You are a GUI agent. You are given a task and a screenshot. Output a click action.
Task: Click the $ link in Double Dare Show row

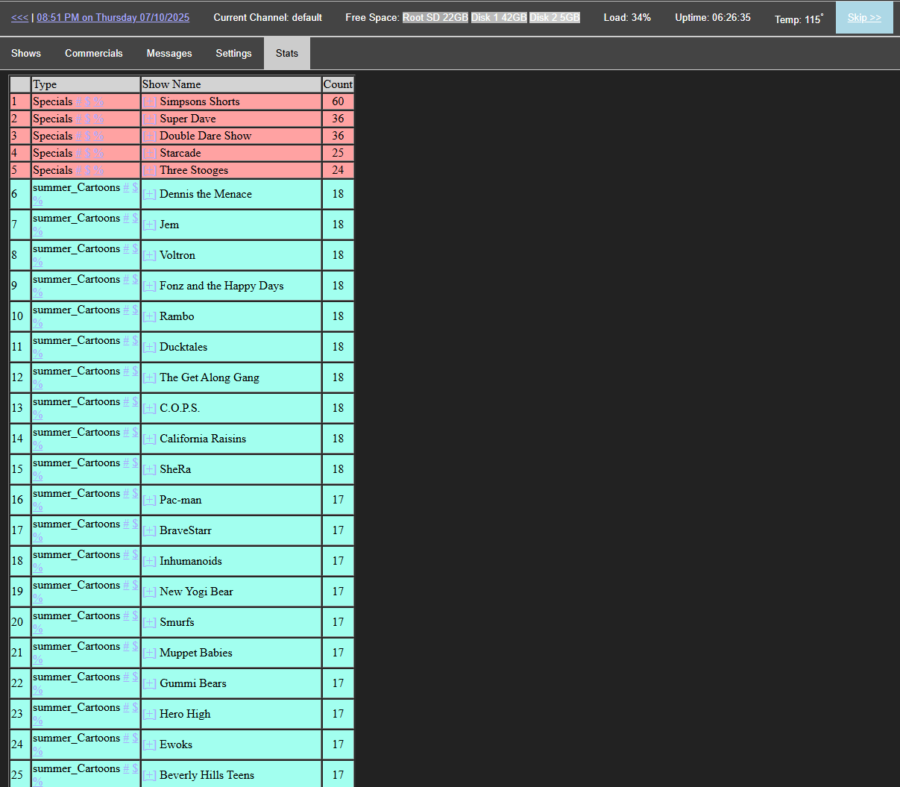coord(87,137)
